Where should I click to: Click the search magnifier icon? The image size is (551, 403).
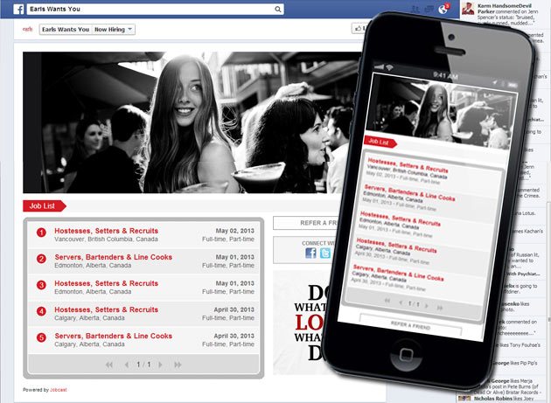277,9
